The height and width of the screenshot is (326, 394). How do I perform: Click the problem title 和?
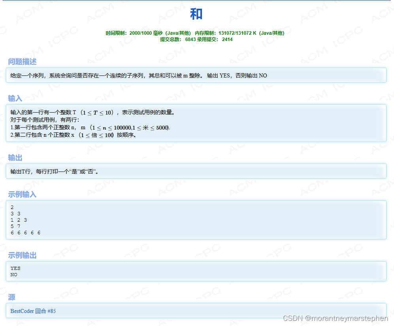[196, 14]
